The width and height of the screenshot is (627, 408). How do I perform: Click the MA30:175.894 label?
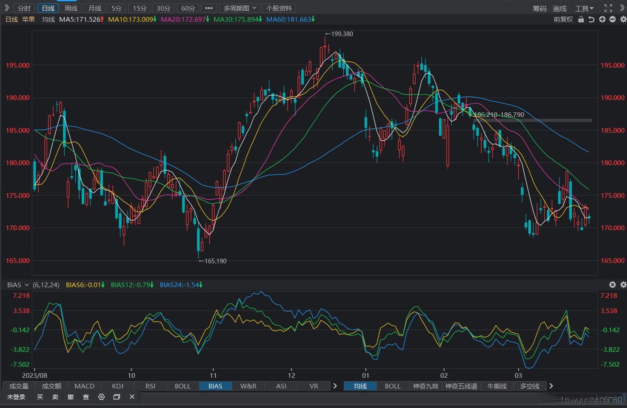tap(238, 19)
